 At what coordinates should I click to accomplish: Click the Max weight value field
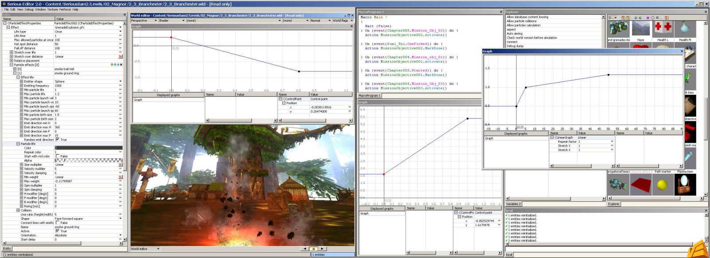[x=87, y=181]
